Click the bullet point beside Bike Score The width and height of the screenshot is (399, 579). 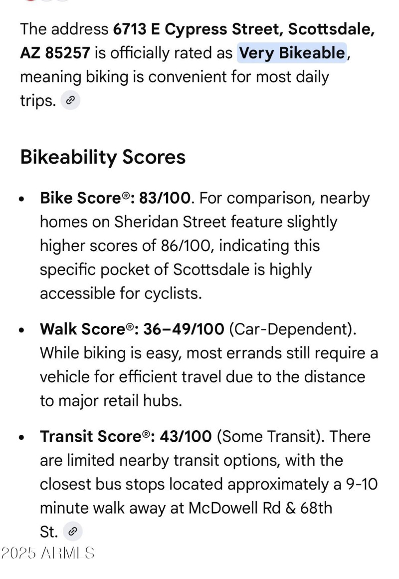click(21, 199)
